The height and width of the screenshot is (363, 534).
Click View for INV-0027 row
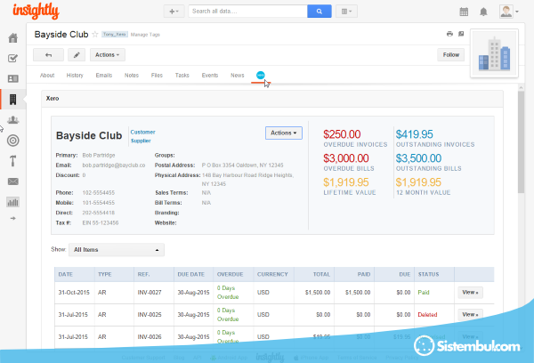click(x=470, y=293)
